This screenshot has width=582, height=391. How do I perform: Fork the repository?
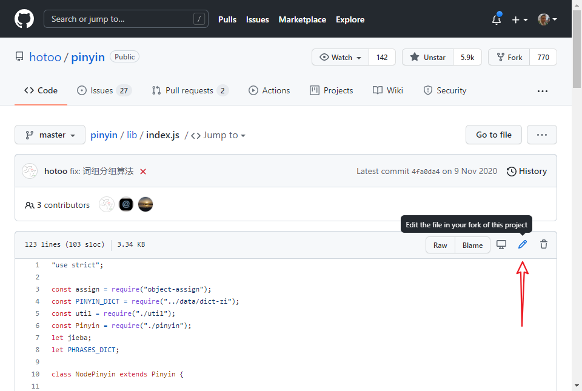pos(509,57)
